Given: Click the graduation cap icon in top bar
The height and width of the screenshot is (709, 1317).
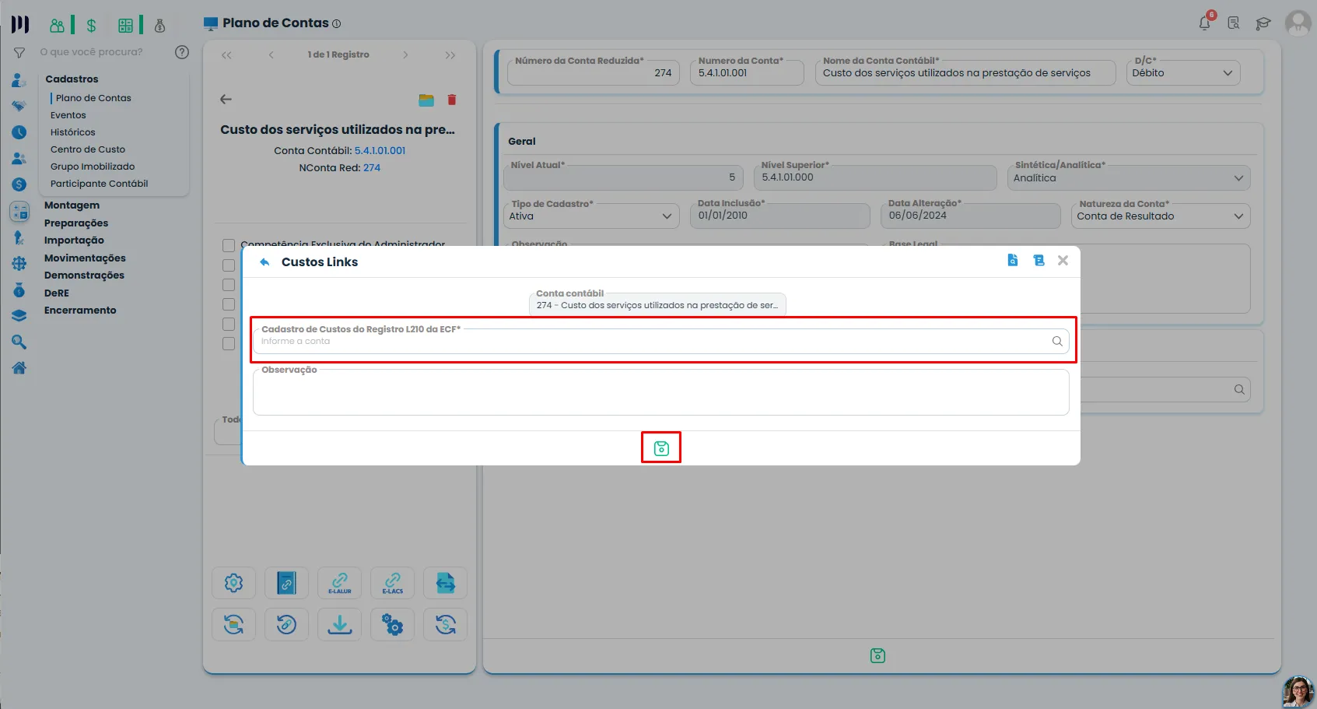Looking at the screenshot, I should [x=1263, y=23].
